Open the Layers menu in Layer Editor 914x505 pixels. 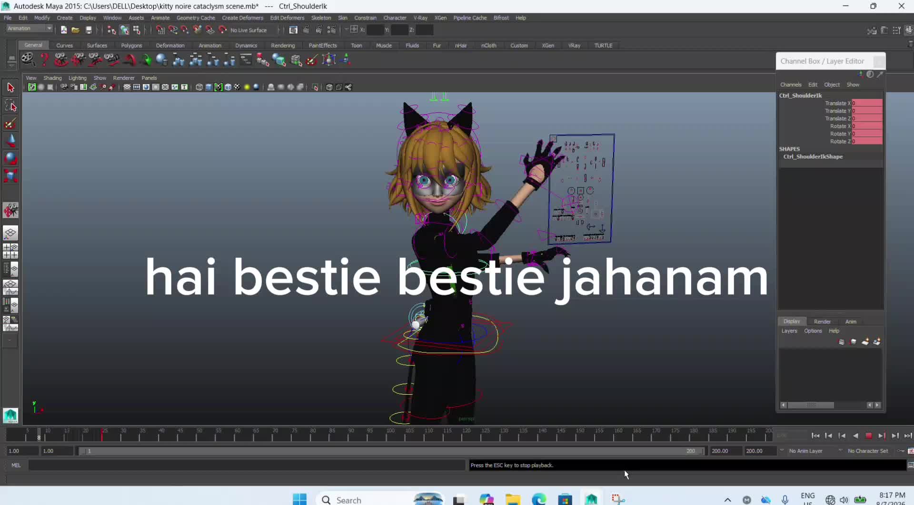pyautogui.click(x=789, y=331)
